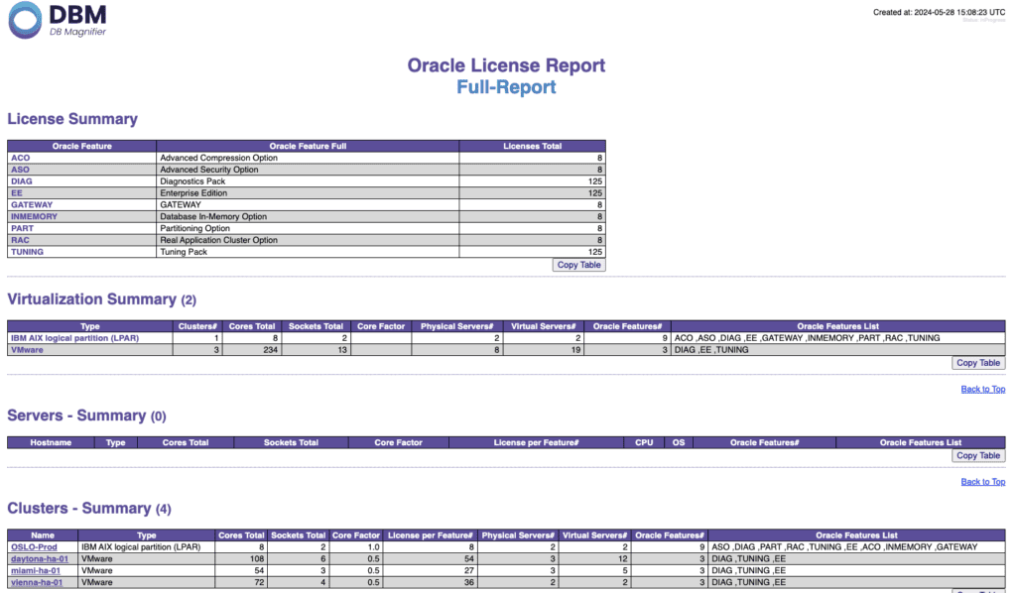This screenshot has width=1016, height=593.
Task: Go Back to Top below Virtualization Summary
Action: [x=982, y=390]
